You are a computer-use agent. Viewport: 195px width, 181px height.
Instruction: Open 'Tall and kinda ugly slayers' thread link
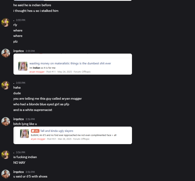[x=57, y=131]
